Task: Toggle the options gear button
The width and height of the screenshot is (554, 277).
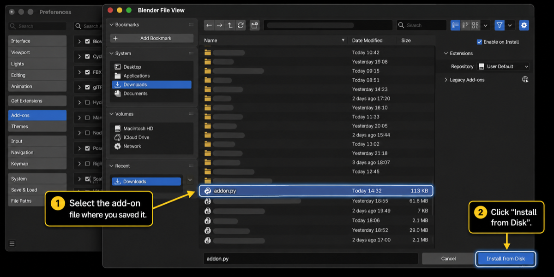Action: (524, 25)
